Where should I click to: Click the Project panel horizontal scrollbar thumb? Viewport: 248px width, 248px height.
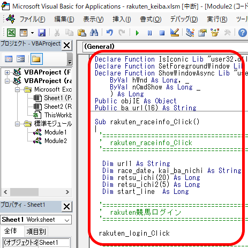pyautogui.click(x=24, y=192)
